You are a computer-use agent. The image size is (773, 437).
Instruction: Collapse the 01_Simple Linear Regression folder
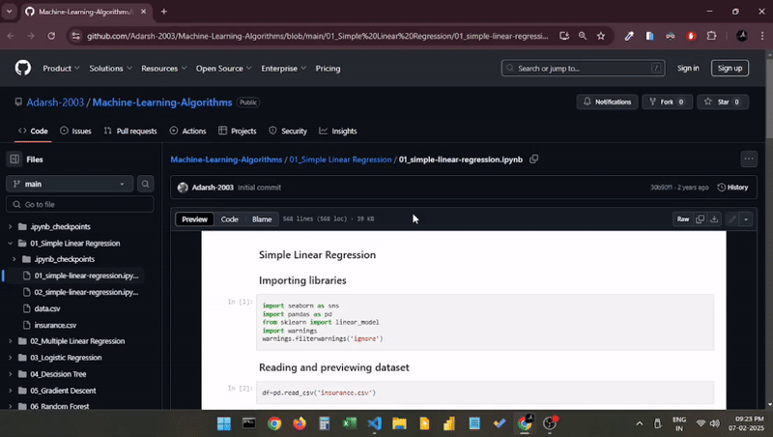pyautogui.click(x=10, y=244)
